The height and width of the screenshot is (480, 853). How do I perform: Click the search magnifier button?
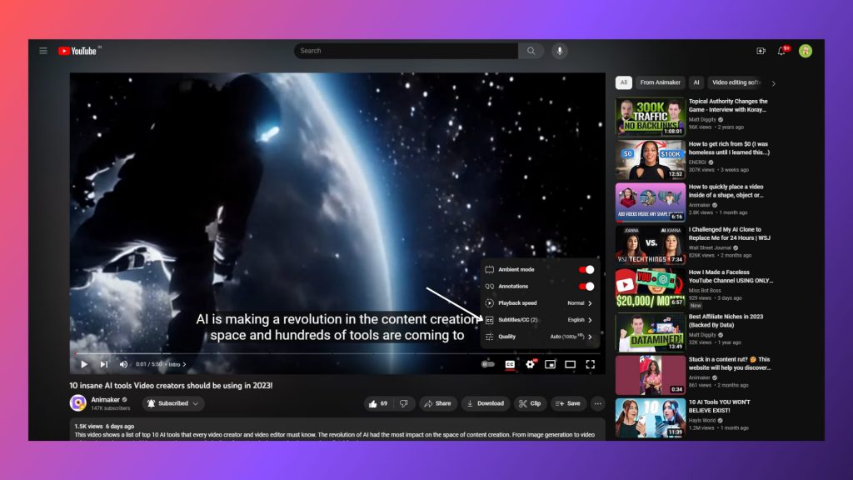[531, 51]
